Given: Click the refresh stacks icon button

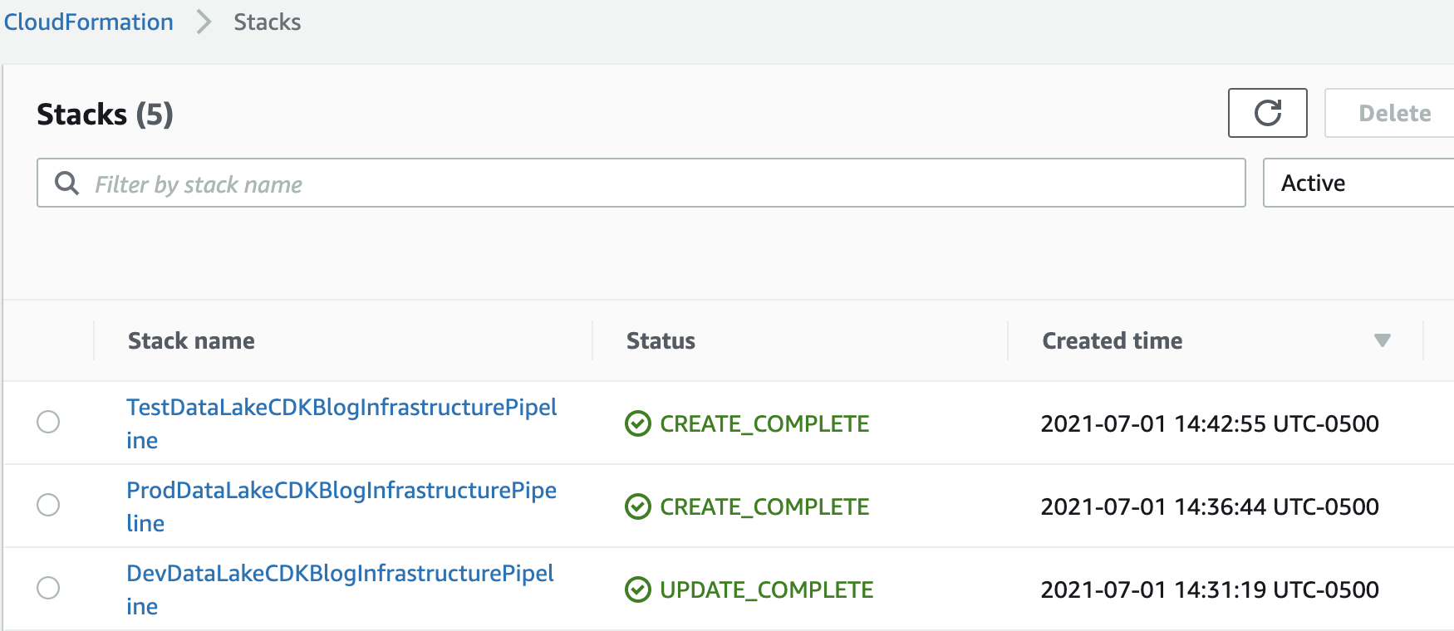Looking at the screenshot, I should (x=1267, y=113).
